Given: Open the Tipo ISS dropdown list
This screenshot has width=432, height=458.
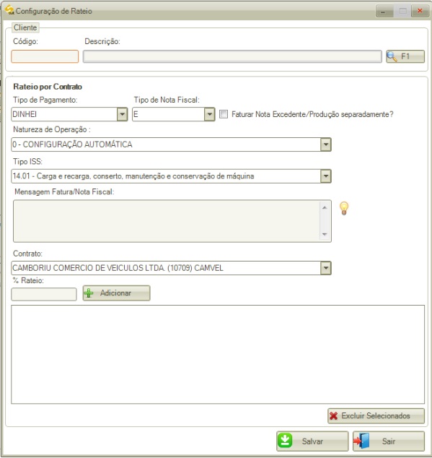Looking at the screenshot, I should (325, 176).
